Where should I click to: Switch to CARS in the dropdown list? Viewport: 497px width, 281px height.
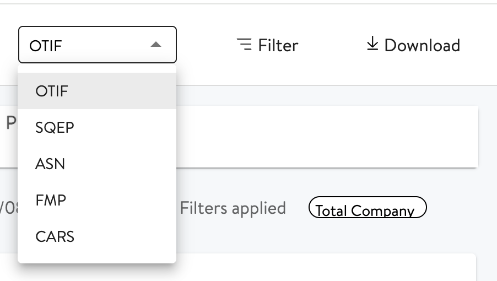55,236
